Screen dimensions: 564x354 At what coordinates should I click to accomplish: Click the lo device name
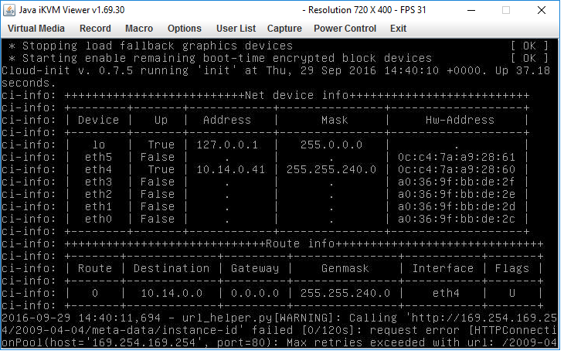tap(99, 145)
